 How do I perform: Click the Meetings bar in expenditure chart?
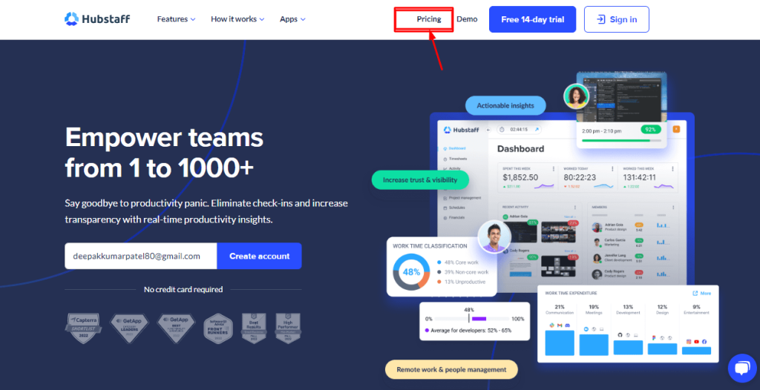coord(594,345)
